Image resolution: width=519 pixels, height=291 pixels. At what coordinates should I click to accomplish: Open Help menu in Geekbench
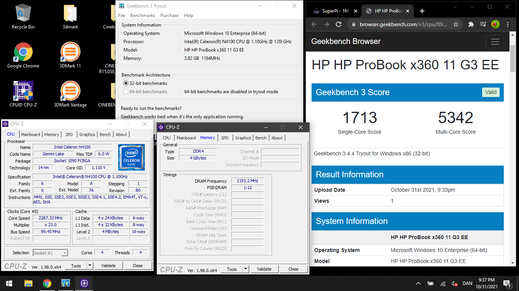pyautogui.click(x=188, y=16)
